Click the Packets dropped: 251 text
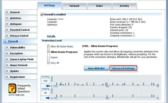 point(121,27)
